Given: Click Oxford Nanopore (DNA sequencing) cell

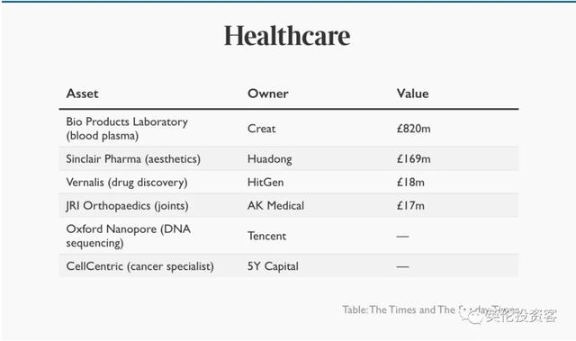Looking at the screenshot, I should coord(128,236).
